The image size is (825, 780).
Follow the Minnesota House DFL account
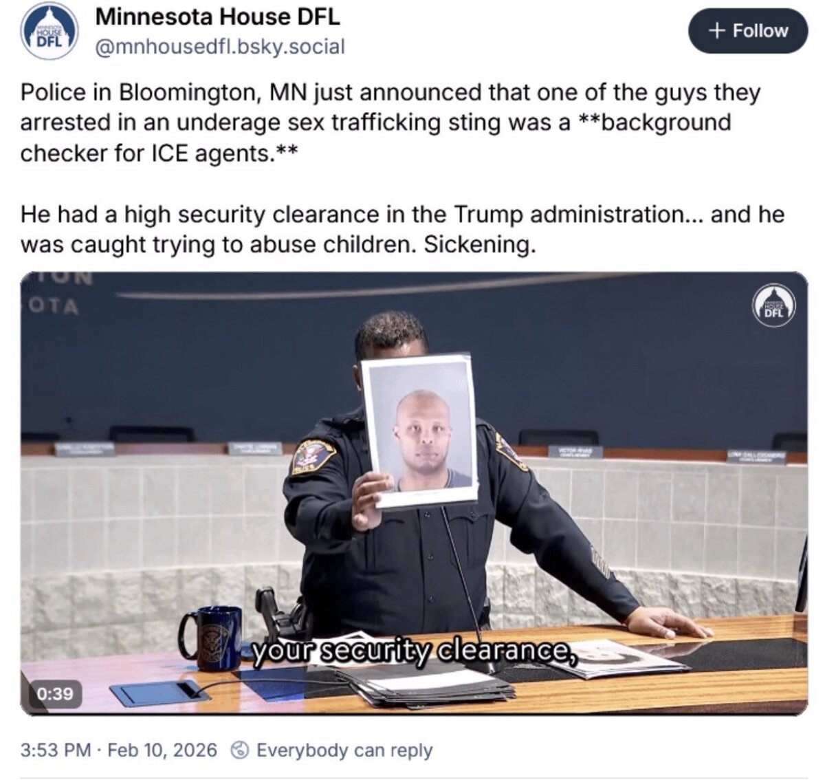(748, 31)
